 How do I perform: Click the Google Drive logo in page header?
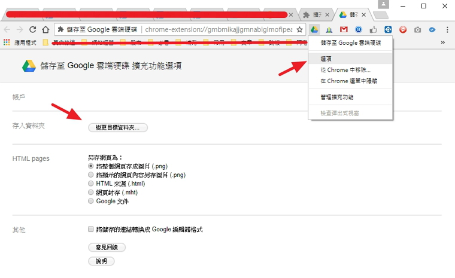click(x=29, y=66)
